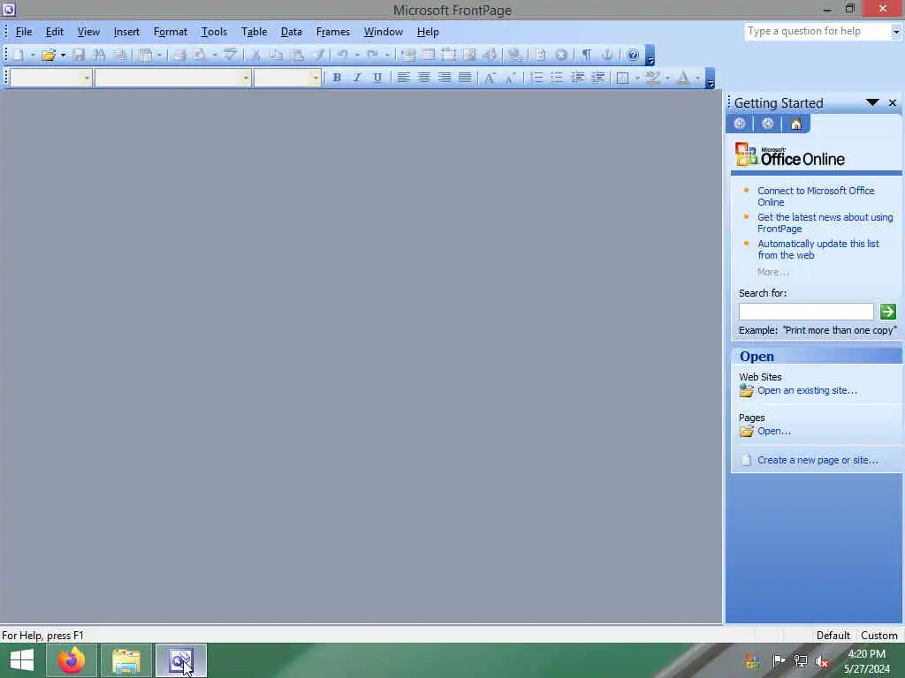Open the Format menu
Screen dimensions: 905x678
coord(171,32)
